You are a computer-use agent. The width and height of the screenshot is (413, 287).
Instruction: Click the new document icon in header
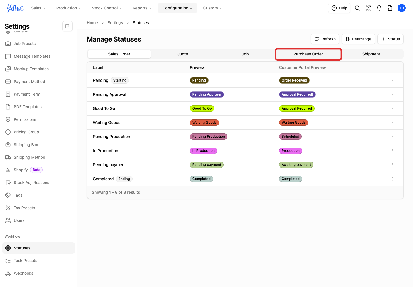390,8
